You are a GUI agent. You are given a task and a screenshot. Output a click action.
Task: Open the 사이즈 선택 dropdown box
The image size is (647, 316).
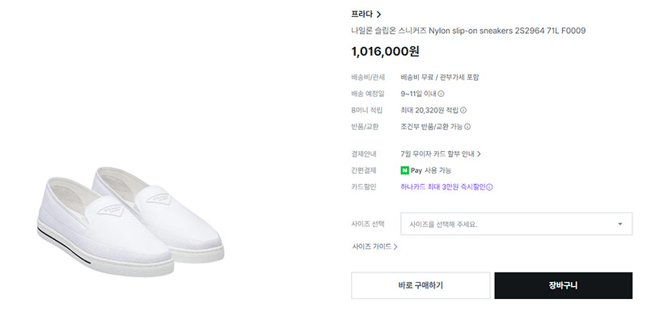516,224
